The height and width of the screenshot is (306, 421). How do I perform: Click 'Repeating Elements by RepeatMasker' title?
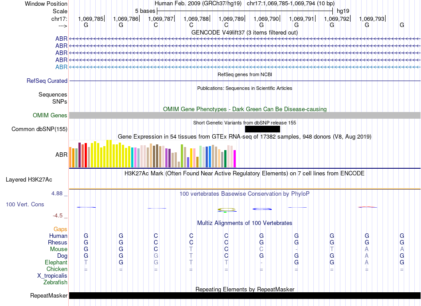pos(245,289)
